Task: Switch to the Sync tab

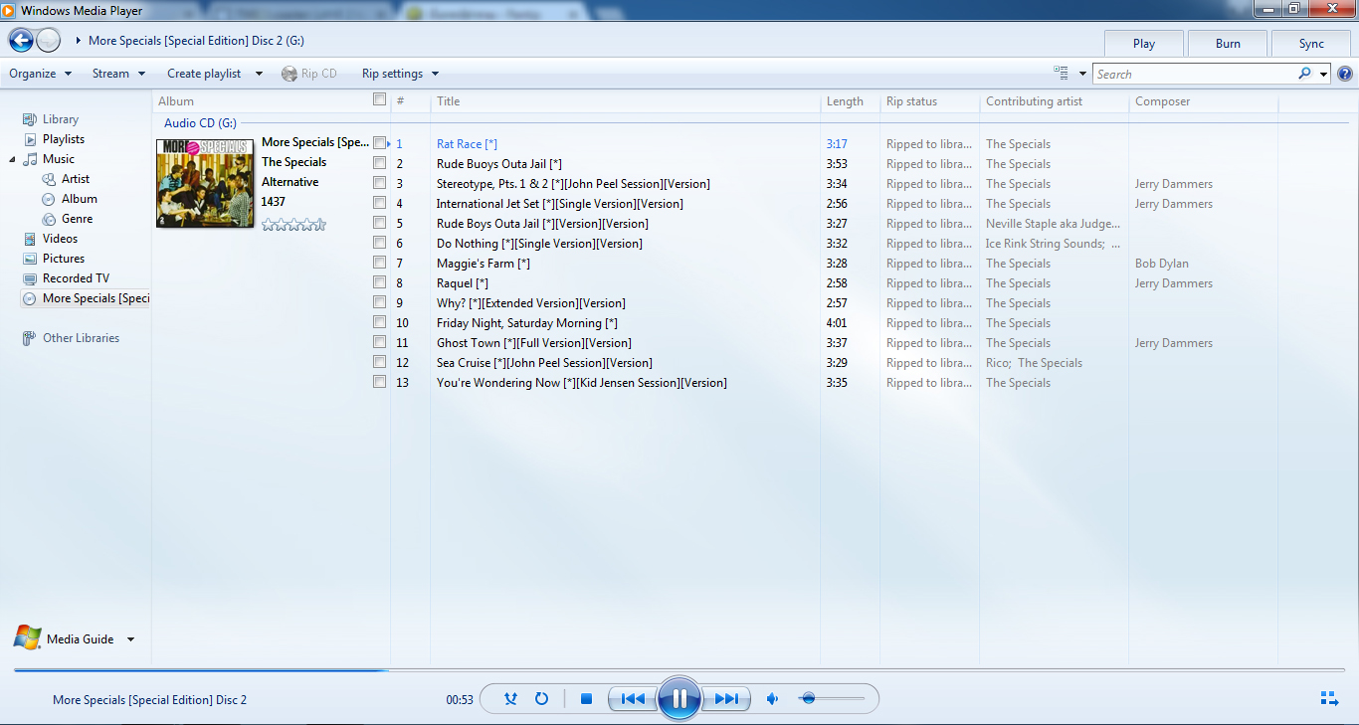Action: click(1311, 43)
